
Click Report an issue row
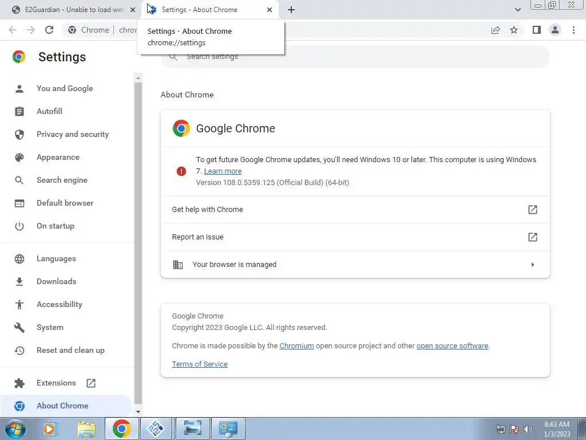[x=355, y=237]
